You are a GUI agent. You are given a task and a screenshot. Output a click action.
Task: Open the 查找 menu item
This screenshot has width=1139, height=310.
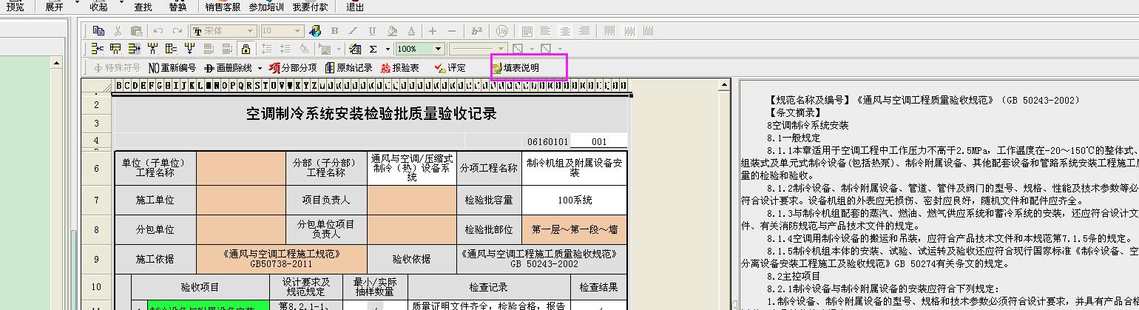143,7
